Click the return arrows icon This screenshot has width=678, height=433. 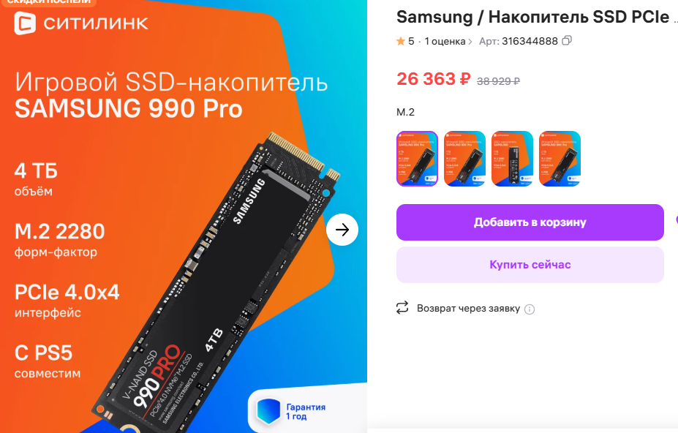pos(402,307)
